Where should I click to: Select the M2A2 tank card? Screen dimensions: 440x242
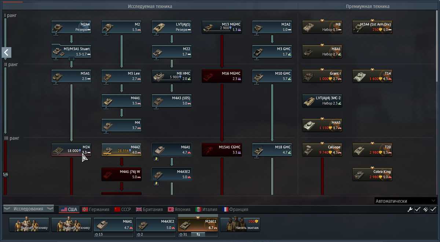[x=272, y=27]
